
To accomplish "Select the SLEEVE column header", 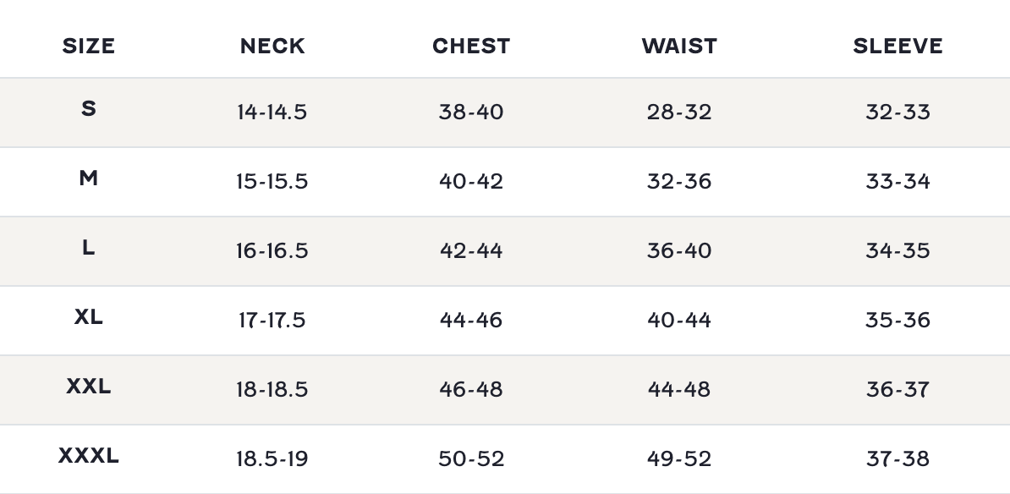I will 897,46.
